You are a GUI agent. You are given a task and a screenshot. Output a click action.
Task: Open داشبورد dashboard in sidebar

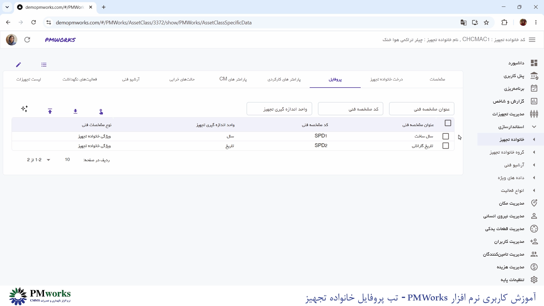(x=523, y=63)
